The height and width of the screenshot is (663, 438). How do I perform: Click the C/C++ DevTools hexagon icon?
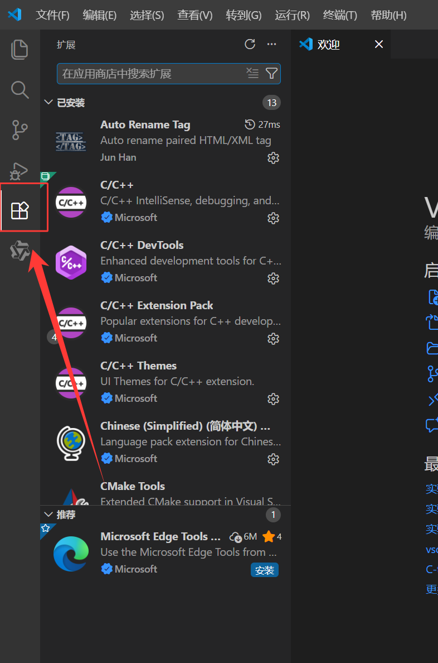click(71, 262)
